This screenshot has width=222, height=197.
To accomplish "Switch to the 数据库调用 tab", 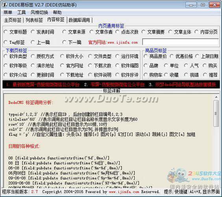I will [79, 20].
